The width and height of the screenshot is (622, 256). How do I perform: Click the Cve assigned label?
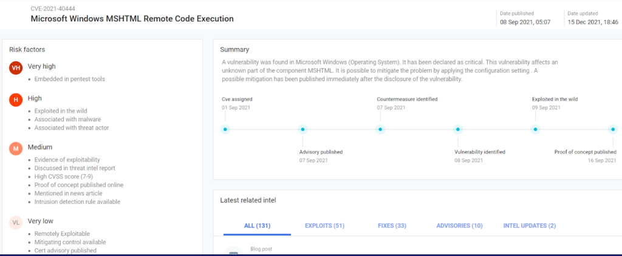pos(237,99)
